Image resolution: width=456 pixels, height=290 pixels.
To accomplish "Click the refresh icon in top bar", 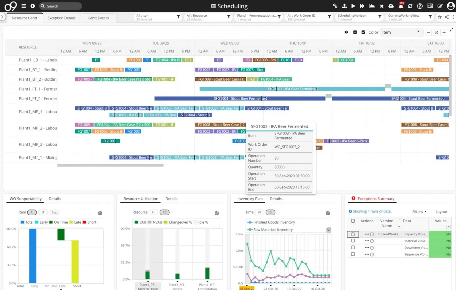I will point(410,6).
